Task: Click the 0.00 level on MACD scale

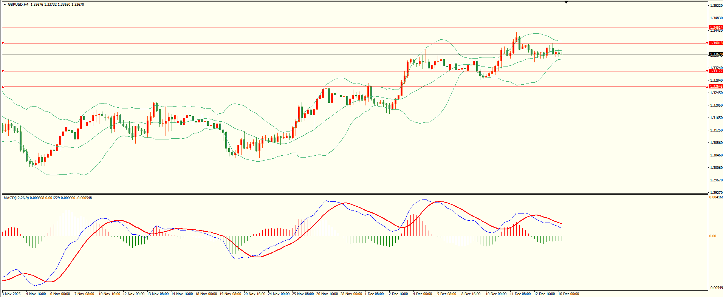Action: click(712, 236)
